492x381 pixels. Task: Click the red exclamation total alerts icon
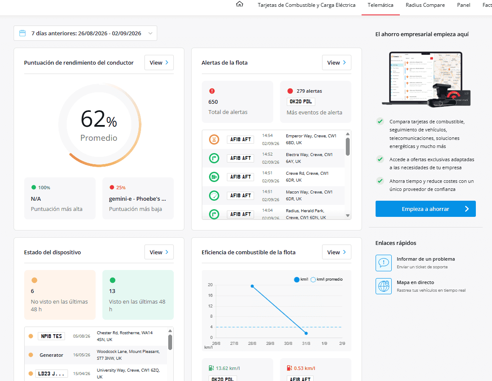[212, 91]
